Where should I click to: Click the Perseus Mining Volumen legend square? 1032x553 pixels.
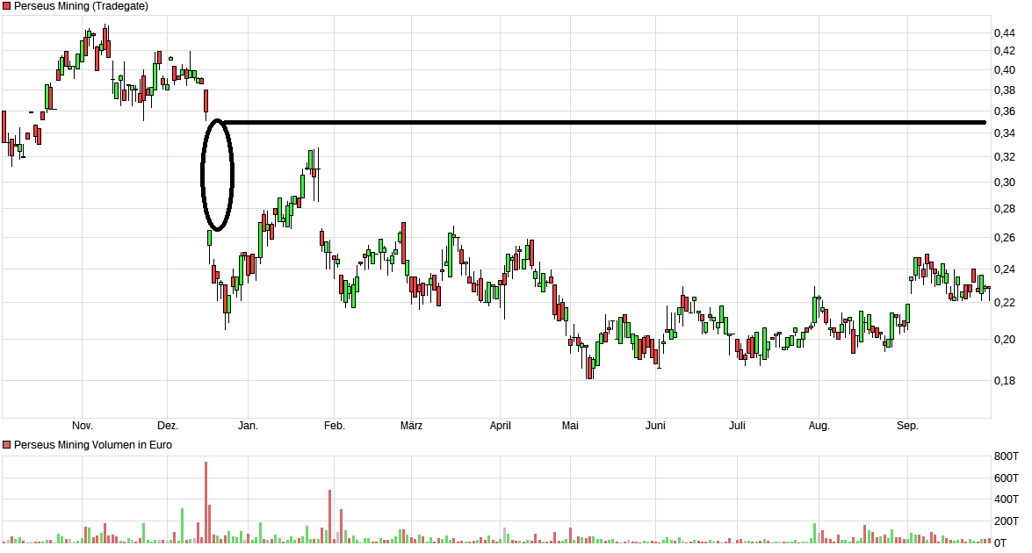8,444
